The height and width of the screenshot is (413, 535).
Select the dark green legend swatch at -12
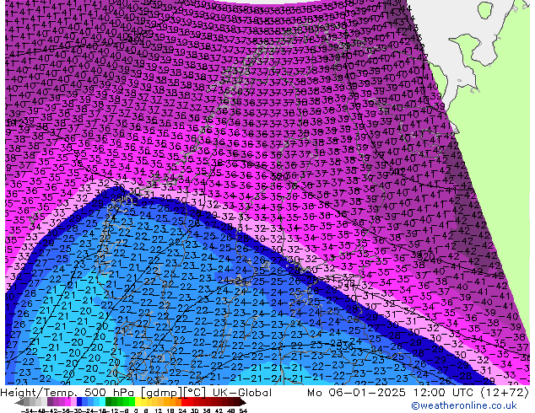(108, 401)
